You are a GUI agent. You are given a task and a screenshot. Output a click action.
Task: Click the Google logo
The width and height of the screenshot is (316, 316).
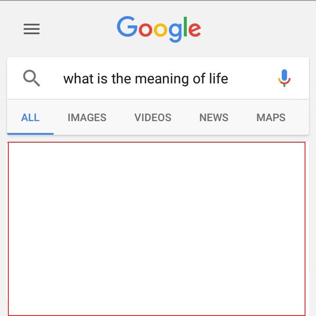tap(159, 29)
